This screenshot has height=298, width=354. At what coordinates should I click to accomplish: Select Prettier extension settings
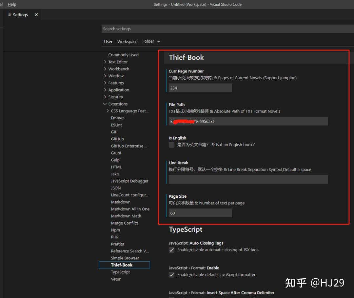click(x=117, y=244)
